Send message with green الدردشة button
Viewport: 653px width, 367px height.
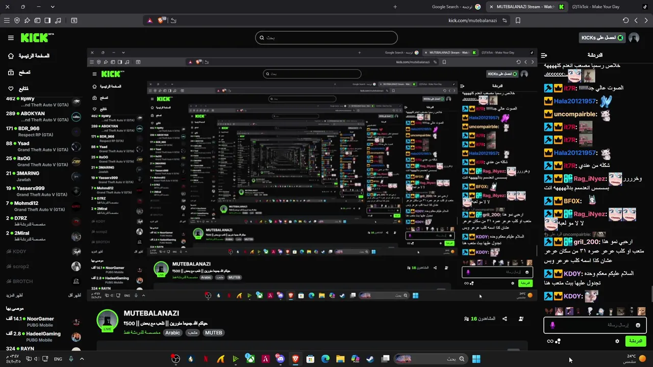(636, 341)
